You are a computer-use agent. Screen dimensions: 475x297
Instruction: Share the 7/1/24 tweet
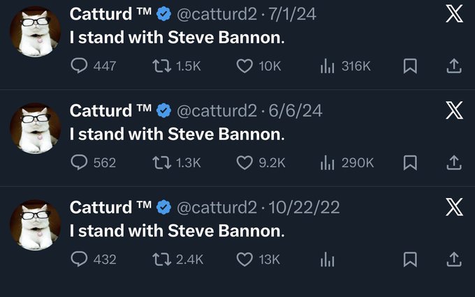[x=453, y=66]
